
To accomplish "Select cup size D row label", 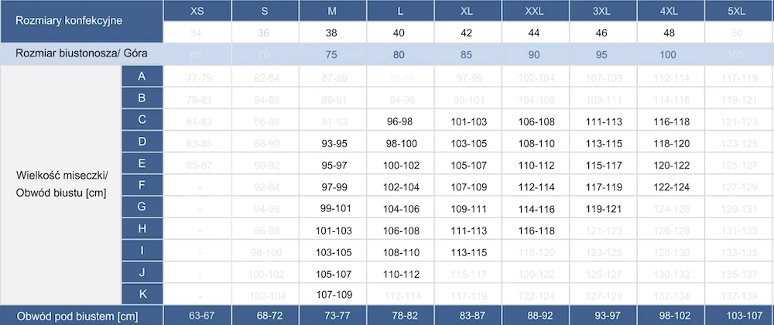I will pos(142,142).
